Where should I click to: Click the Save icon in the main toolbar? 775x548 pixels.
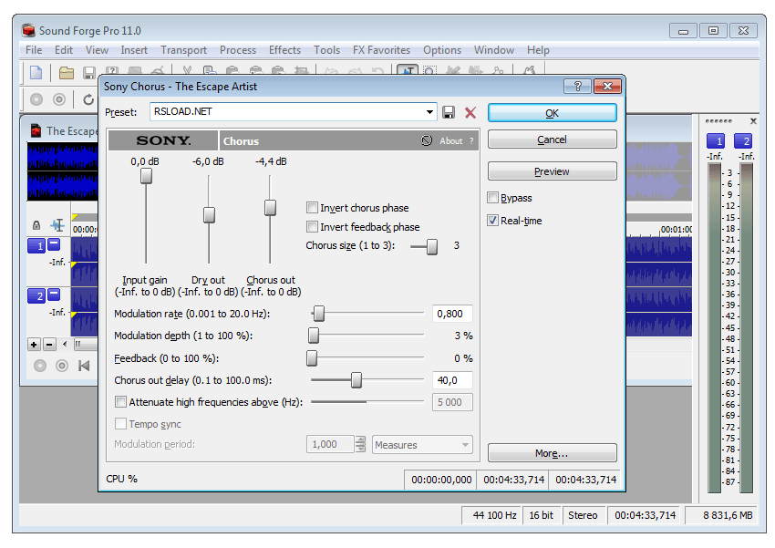tap(89, 73)
